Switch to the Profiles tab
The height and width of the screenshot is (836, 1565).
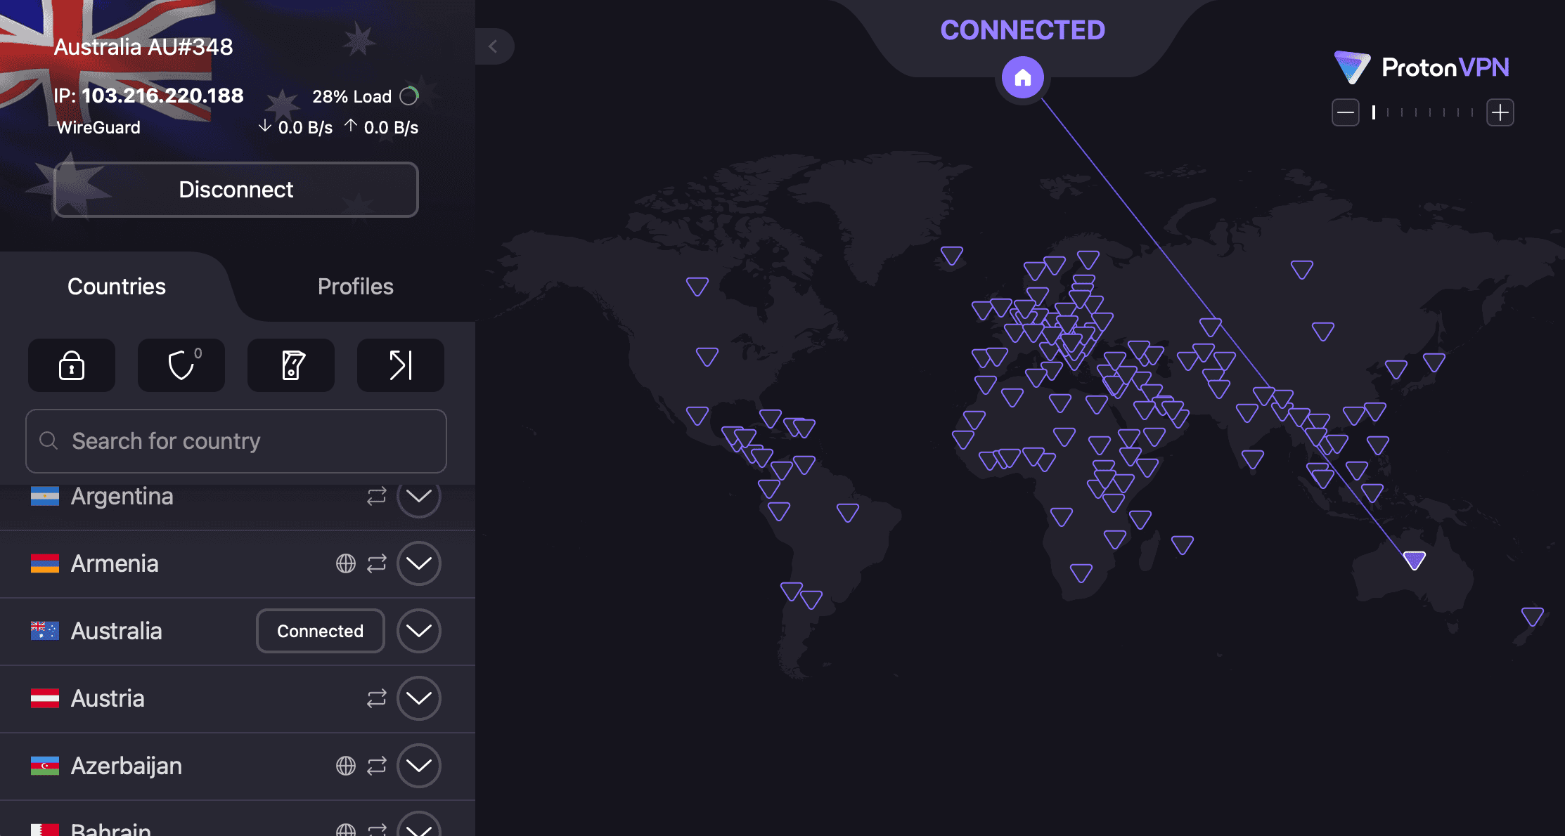(355, 287)
